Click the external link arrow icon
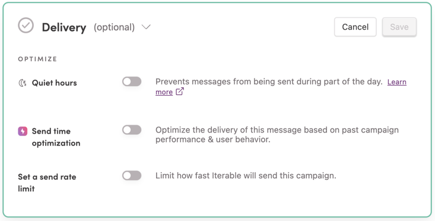Image resolution: width=435 pixels, height=221 pixels. (180, 91)
